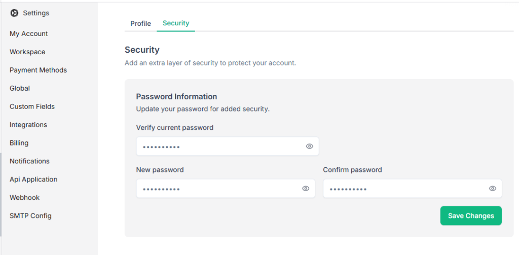Image resolution: width=519 pixels, height=255 pixels.
Task: Open the Payment Methods page
Action: (x=38, y=70)
